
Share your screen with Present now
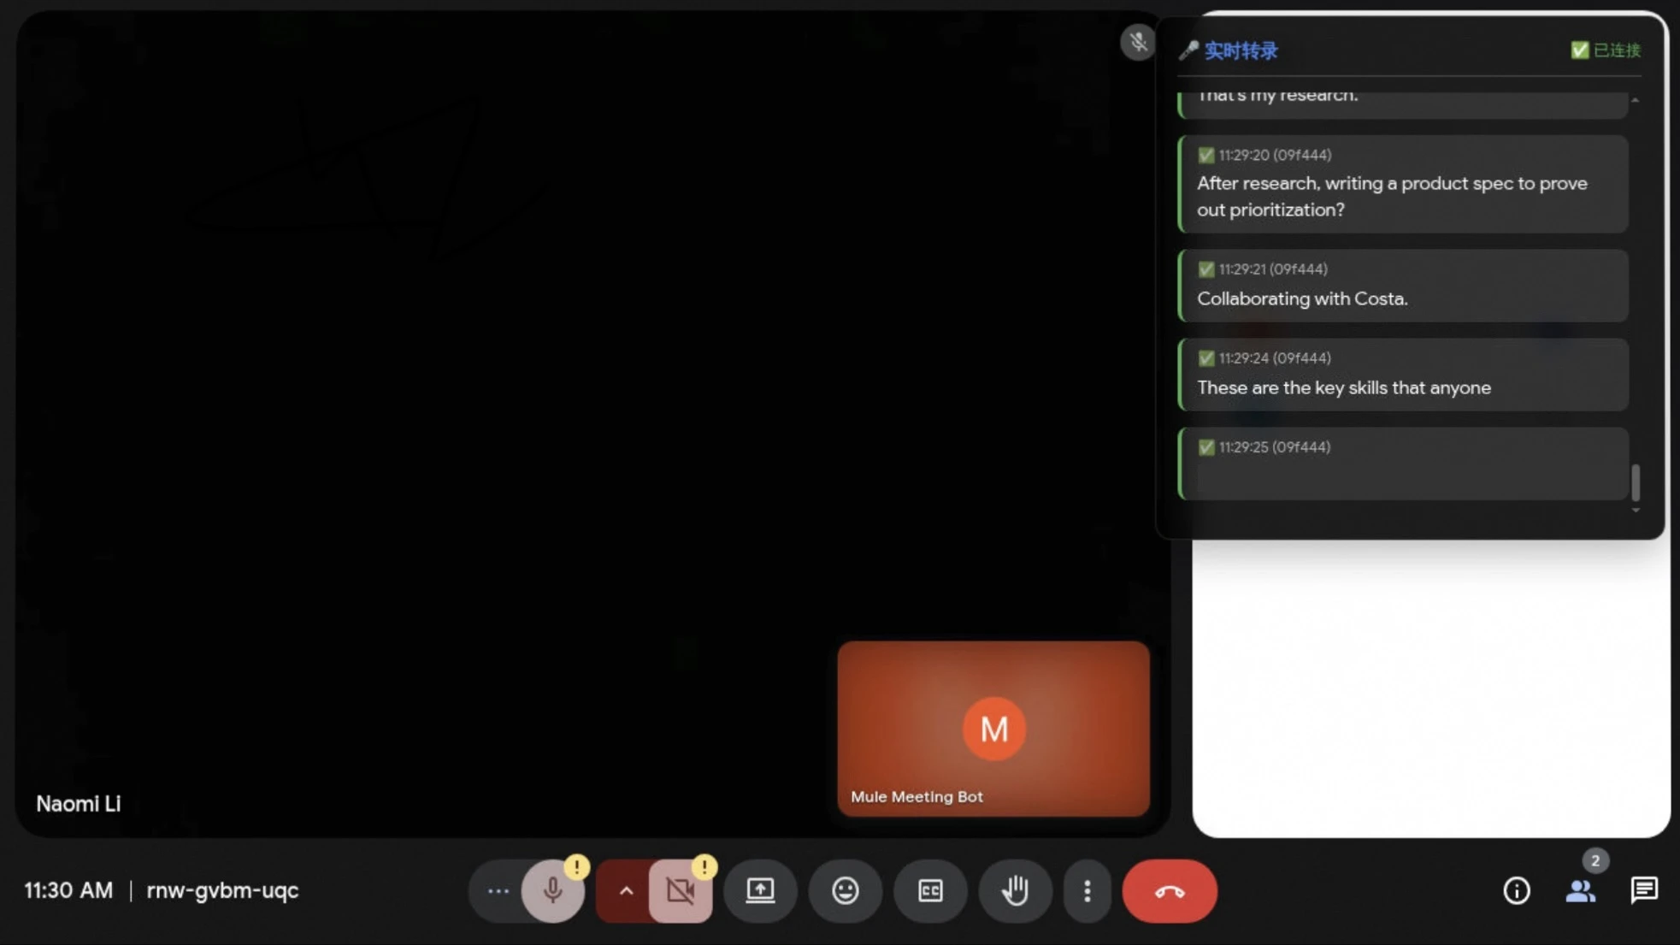click(760, 891)
